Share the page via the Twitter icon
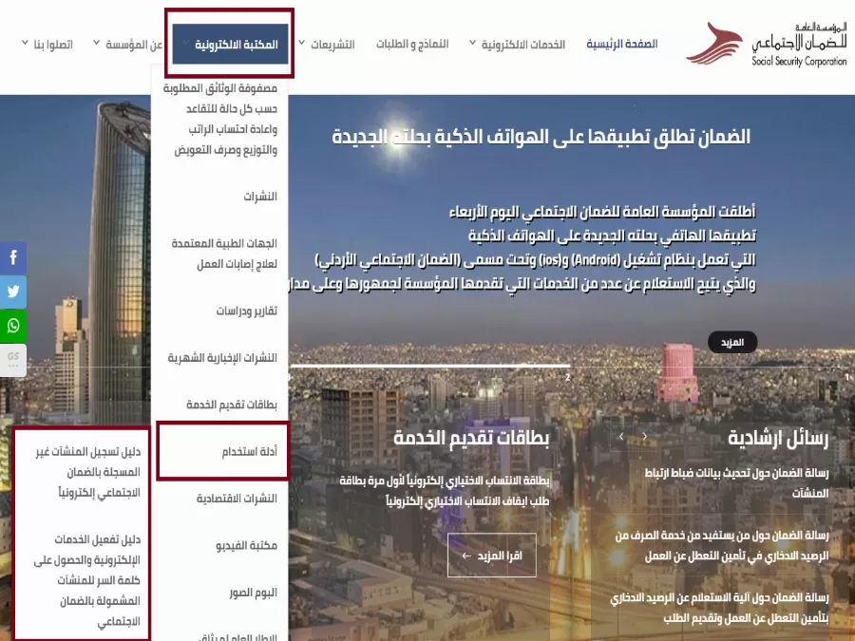 13,292
